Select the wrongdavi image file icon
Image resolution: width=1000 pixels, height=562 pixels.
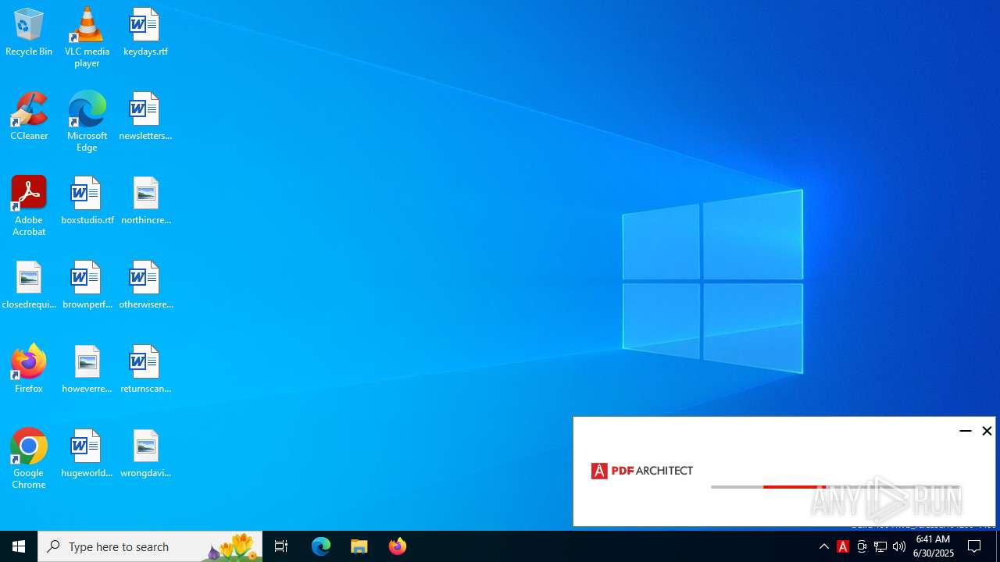(x=145, y=454)
